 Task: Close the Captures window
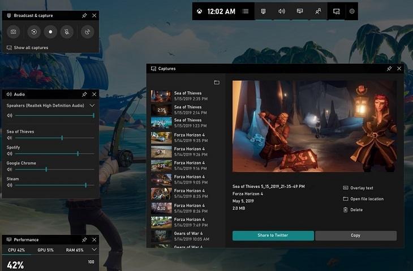click(x=399, y=69)
